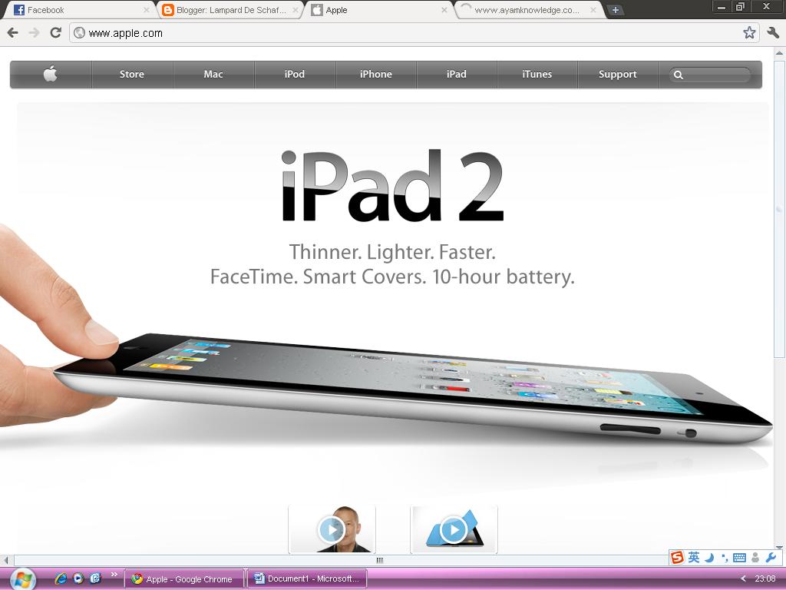Click the globe icon in the address bar
The image size is (786, 590).
79,33
